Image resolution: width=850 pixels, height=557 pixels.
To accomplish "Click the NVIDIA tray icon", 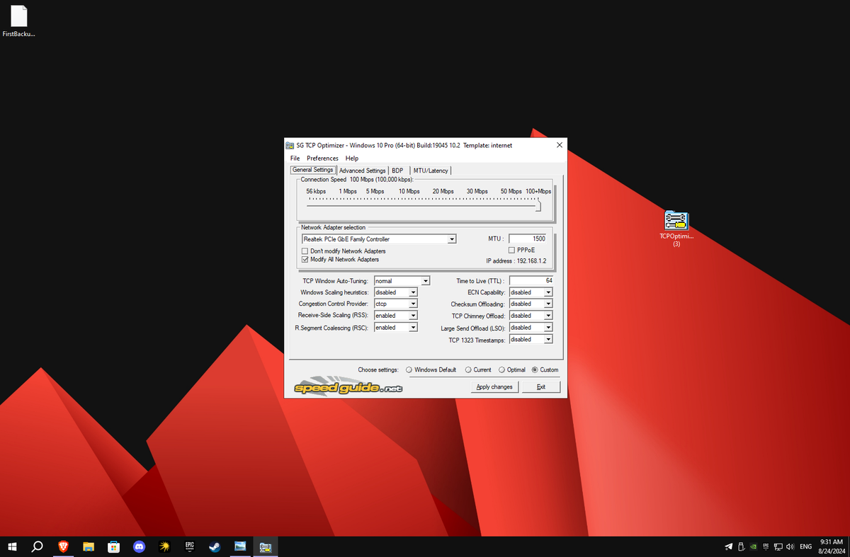I will pos(754,546).
